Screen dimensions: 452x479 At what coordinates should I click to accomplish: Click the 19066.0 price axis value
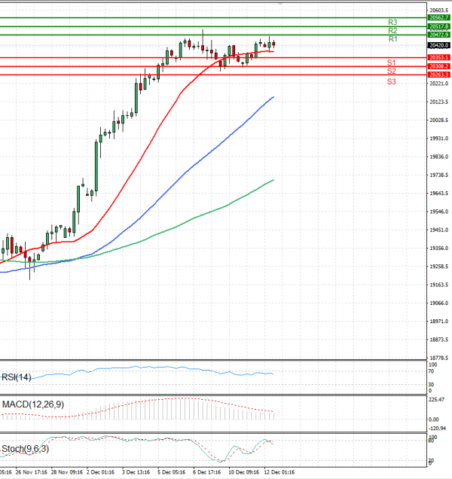click(x=439, y=303)
